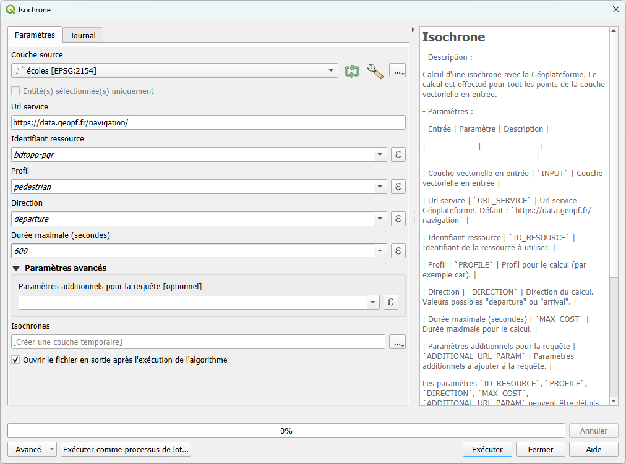The height and width of the screenshot is (464, 626).
Task: Select the Paramètres tab
Action: (x=35, y=35)
